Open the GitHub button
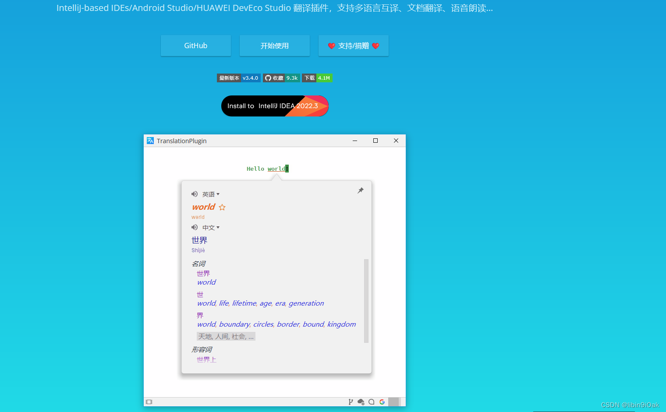 click(196, 46)
